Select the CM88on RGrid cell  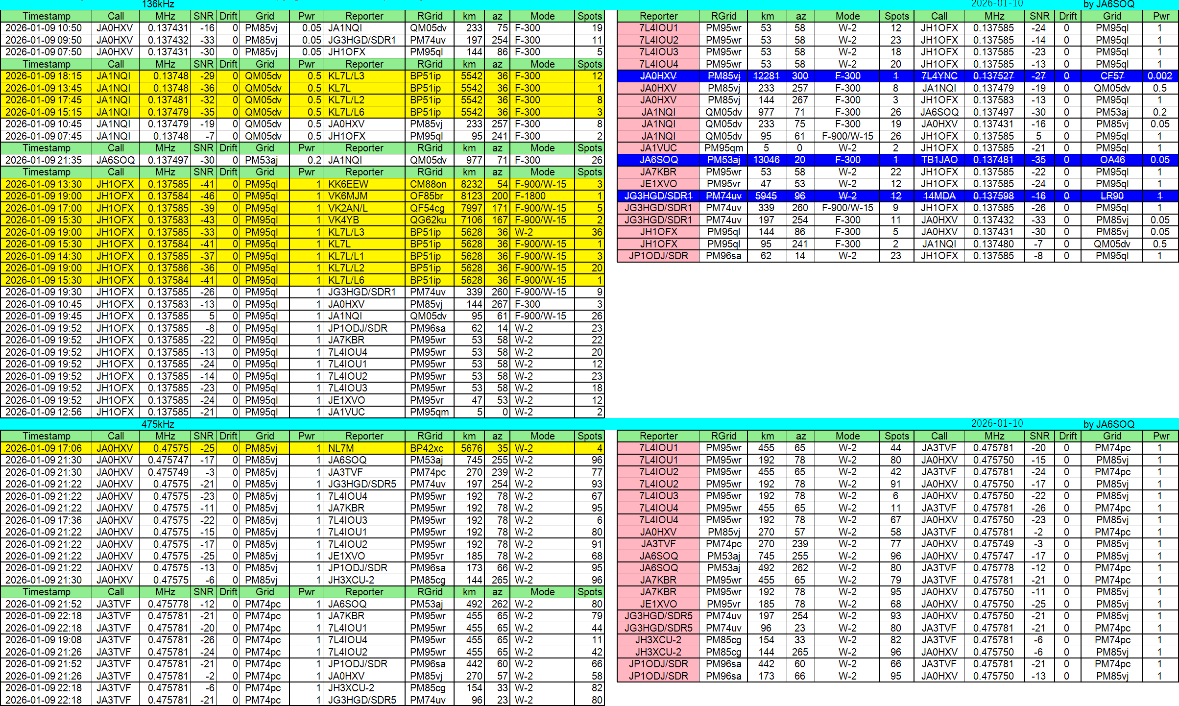[428, 184]
